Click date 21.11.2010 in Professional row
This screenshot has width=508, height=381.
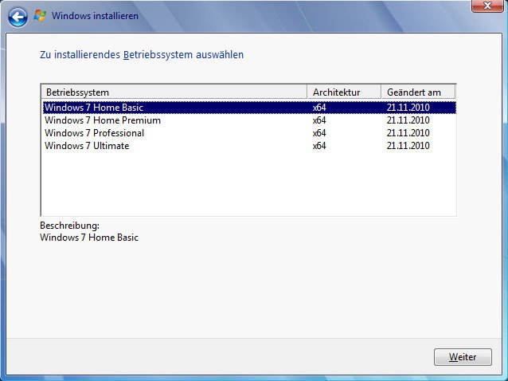[x=408, y=133]
